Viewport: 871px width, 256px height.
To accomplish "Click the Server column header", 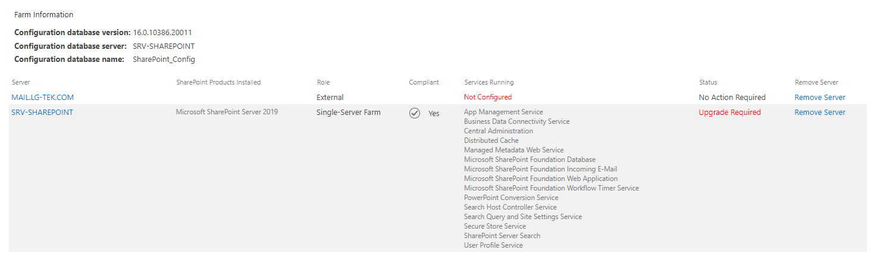I will 21,82.
